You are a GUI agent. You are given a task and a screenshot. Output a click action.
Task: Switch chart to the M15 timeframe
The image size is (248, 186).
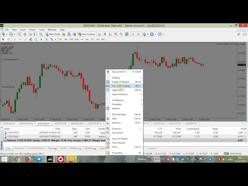71,39
